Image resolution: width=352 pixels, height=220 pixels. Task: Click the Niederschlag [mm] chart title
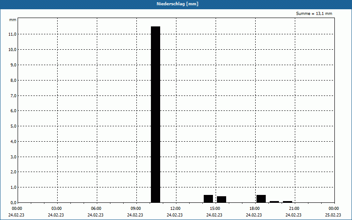(177, 4)
